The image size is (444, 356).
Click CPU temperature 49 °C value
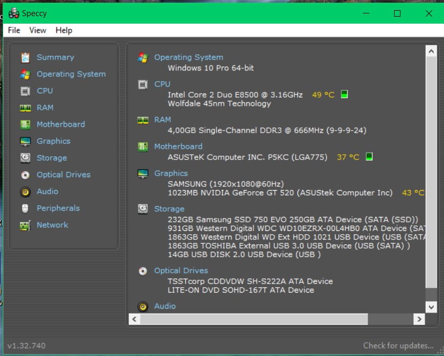click(x=323, y=95)
